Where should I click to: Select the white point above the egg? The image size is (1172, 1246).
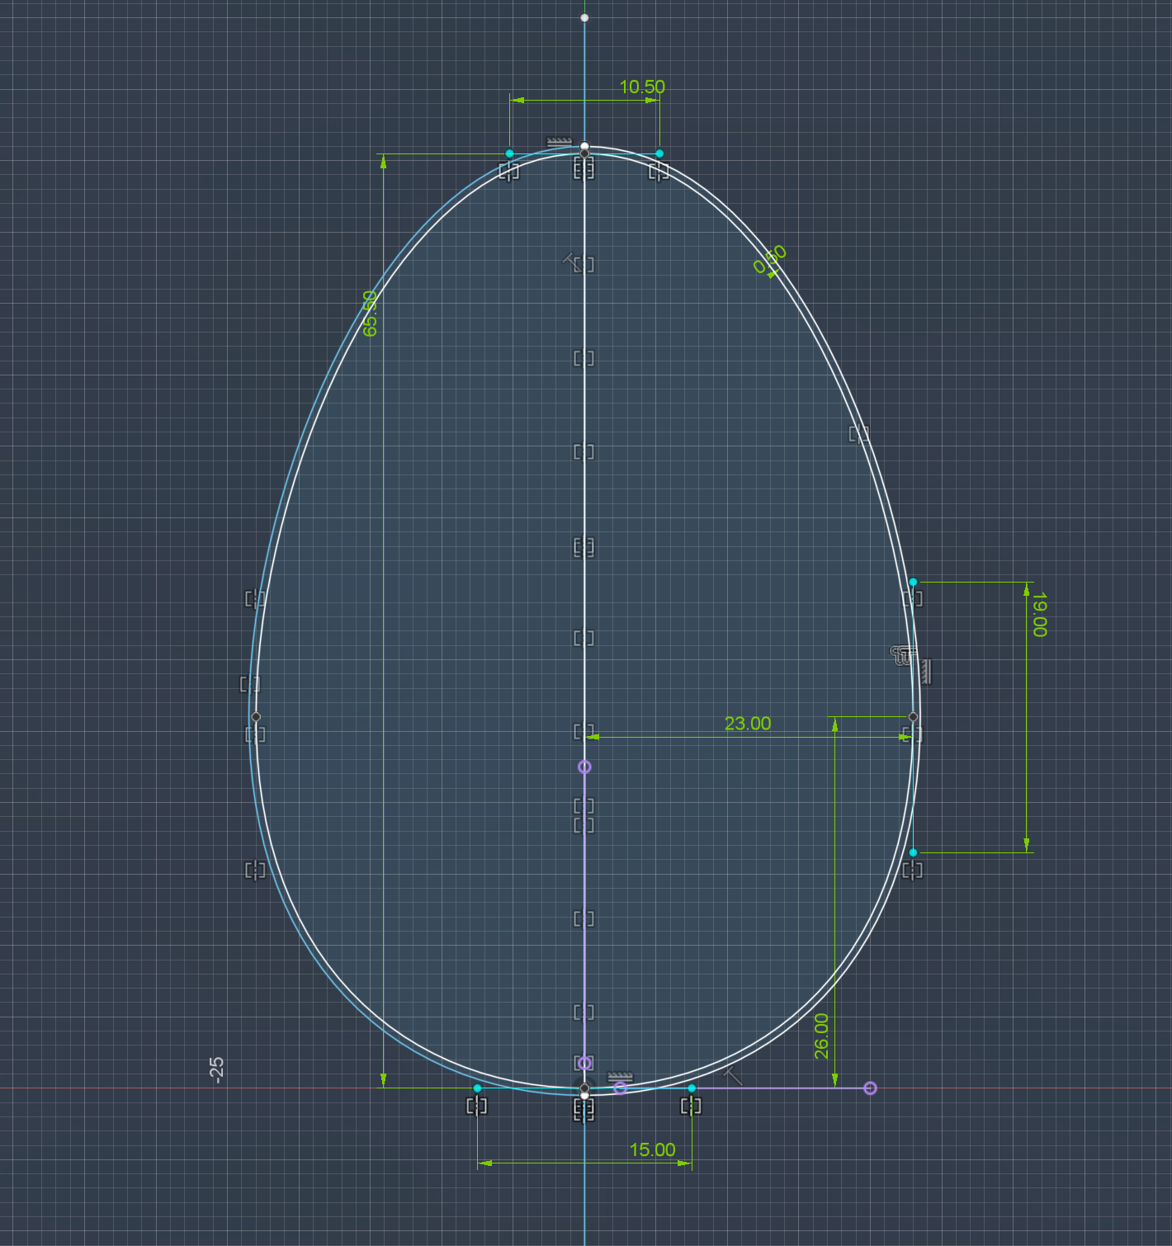(584, 18)
